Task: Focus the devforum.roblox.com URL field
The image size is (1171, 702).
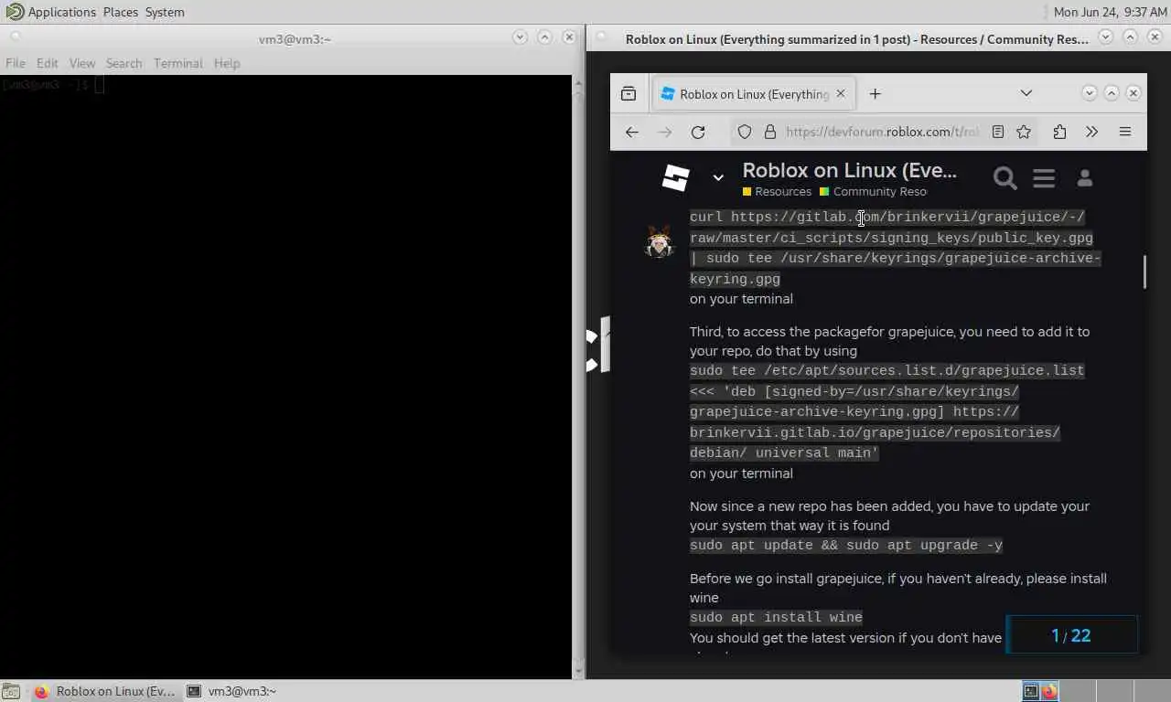Action: point(882,132)
